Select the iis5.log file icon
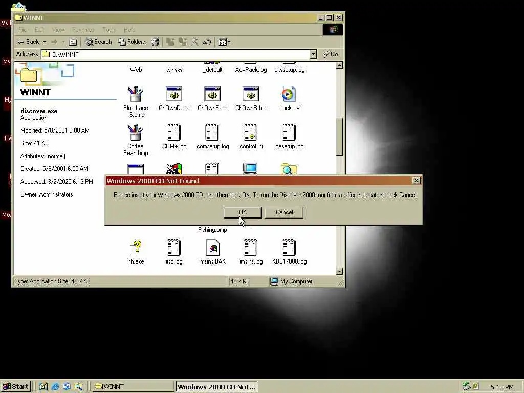The image size is (524, 393). point(174,248)
